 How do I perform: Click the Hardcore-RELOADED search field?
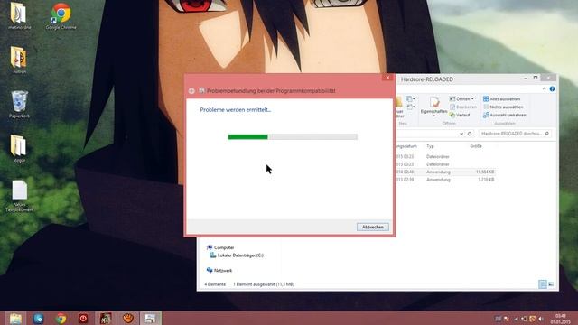(x=515, y=134)
